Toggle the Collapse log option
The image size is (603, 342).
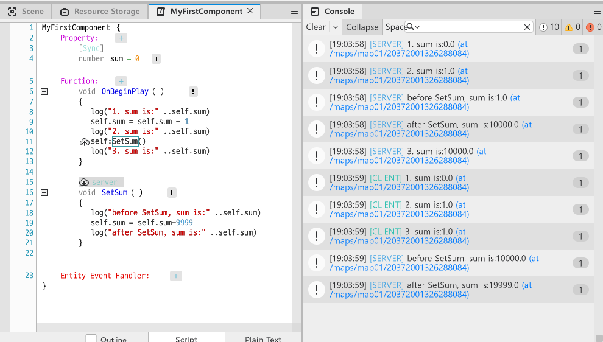362,27
